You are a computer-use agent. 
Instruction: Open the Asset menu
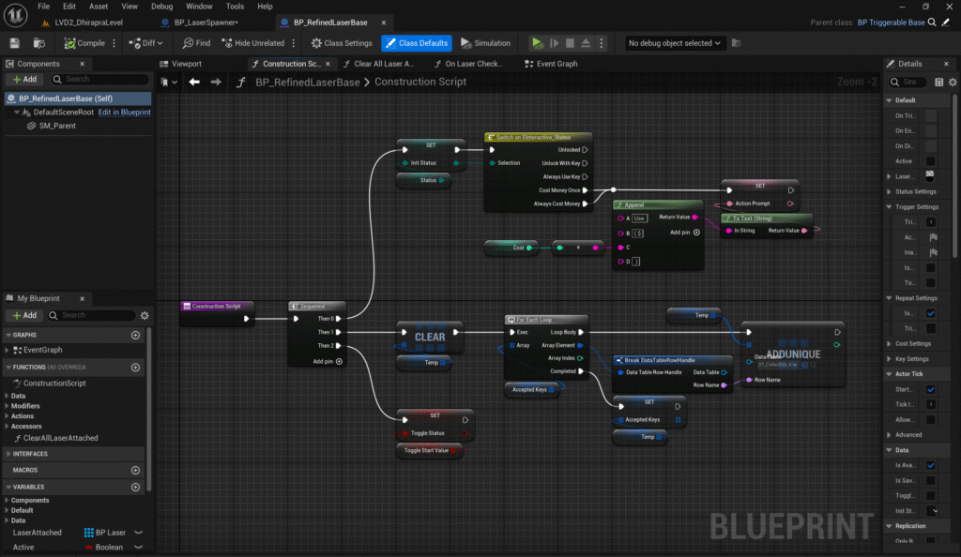98,7
